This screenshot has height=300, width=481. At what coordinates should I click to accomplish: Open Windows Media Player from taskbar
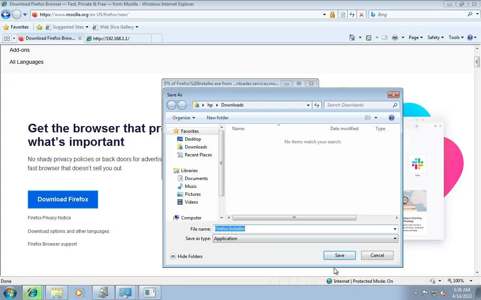(x=79, y=292)
